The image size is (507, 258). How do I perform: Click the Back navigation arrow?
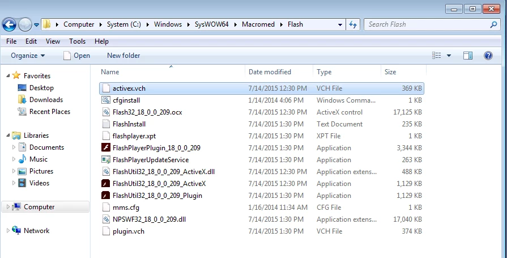[10, 24]
